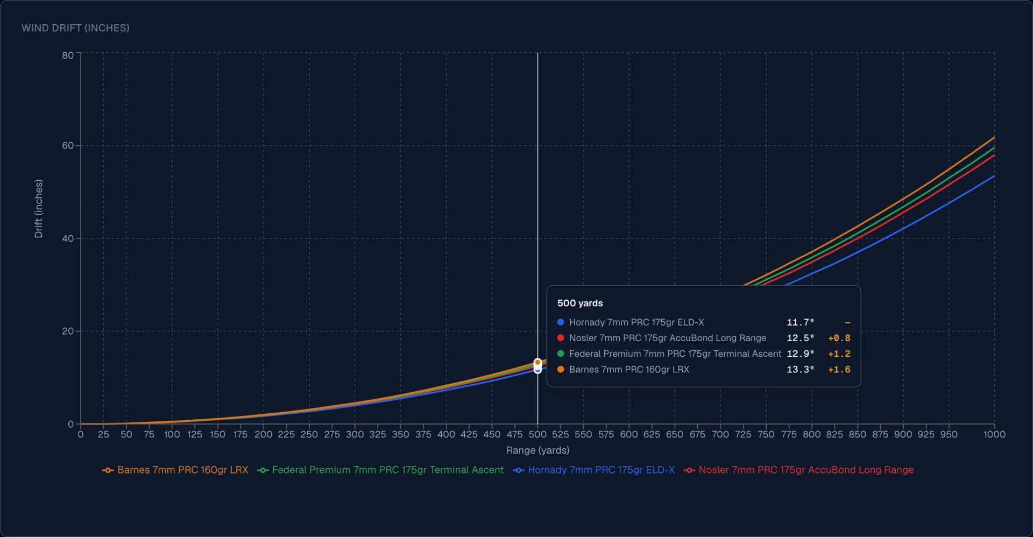Click the red Nosler dot in tooltip
Viewport: 1033px width, 537px height.
click(561, 338)
